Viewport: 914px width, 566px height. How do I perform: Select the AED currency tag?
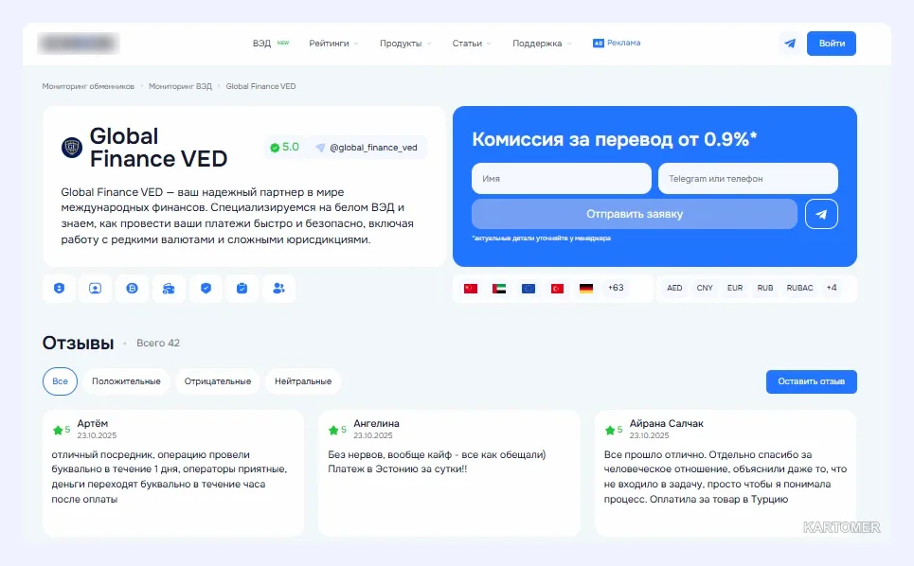674,288
